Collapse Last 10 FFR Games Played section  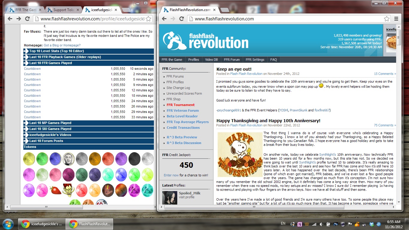click(x=89, y=63)
